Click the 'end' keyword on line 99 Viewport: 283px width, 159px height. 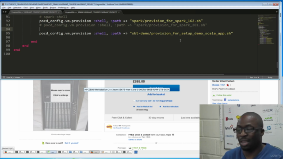[17, 50]
